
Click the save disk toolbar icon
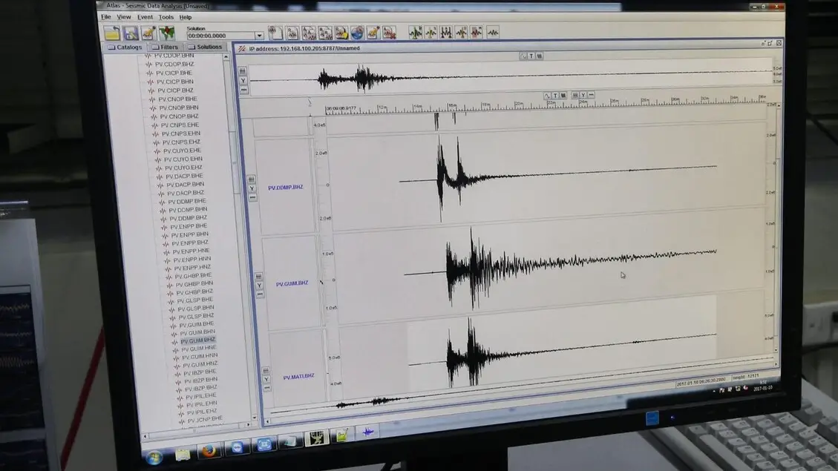[x=131, y=33]
